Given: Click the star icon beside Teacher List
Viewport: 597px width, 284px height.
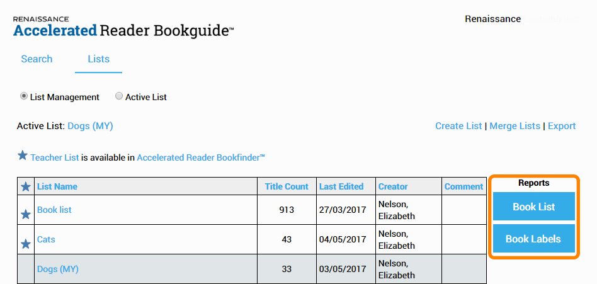Looking at the screenshot, I should click(23, 156).
